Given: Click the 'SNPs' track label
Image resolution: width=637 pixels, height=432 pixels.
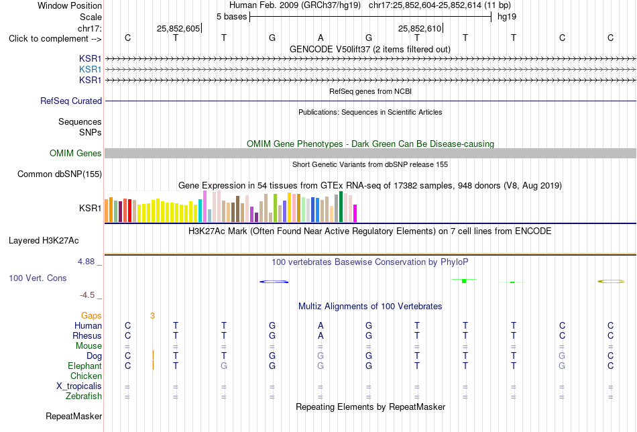Looking at the screenshot, I should [x=91, y=133].
